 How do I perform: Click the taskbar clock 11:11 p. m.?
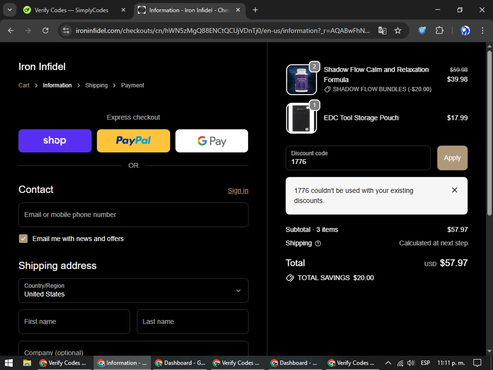[x=451, y=363]
